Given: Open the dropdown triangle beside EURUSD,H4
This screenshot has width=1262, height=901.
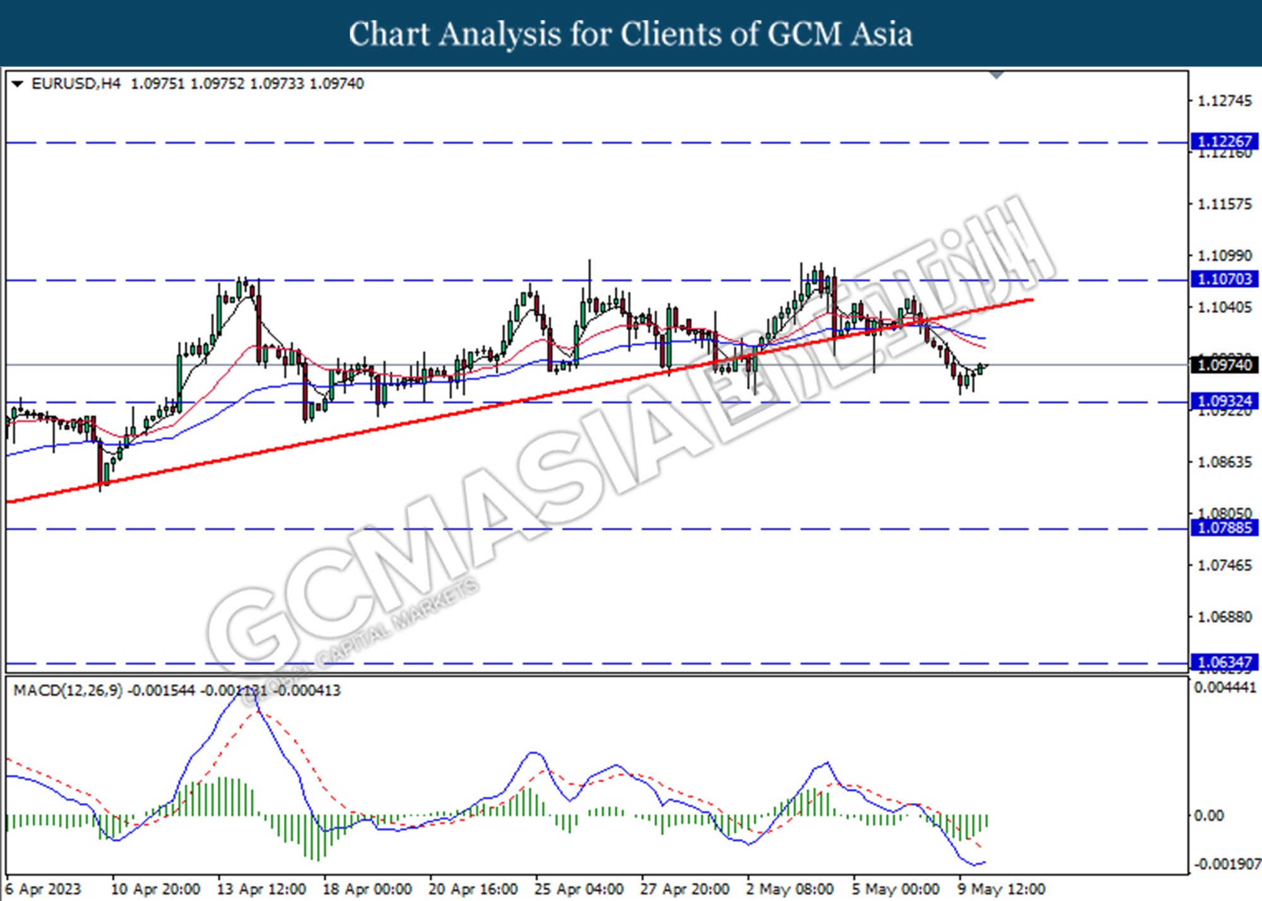Looking at the screenshot, I should 18,84.
